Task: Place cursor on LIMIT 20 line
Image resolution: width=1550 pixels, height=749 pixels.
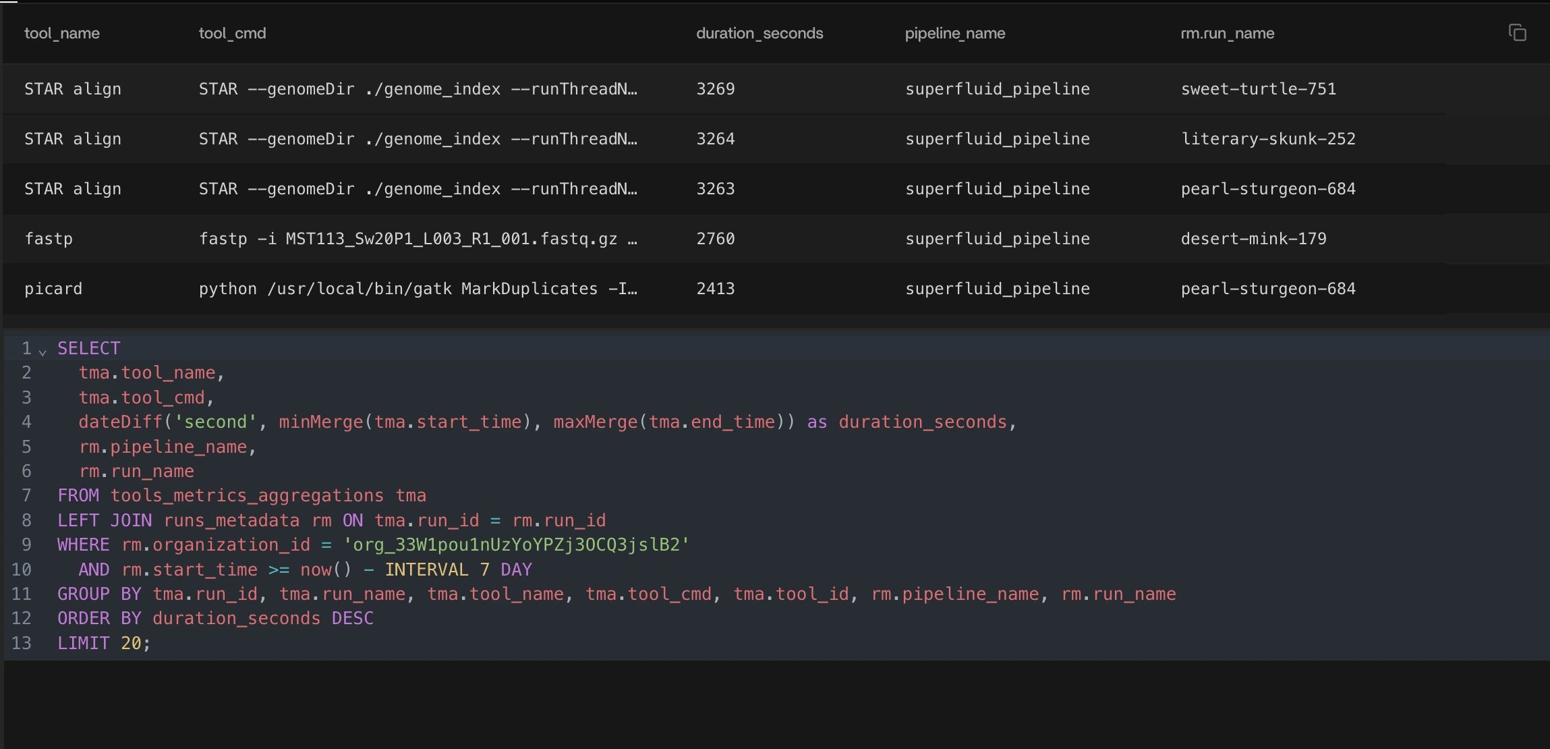Action: point(103,643)
